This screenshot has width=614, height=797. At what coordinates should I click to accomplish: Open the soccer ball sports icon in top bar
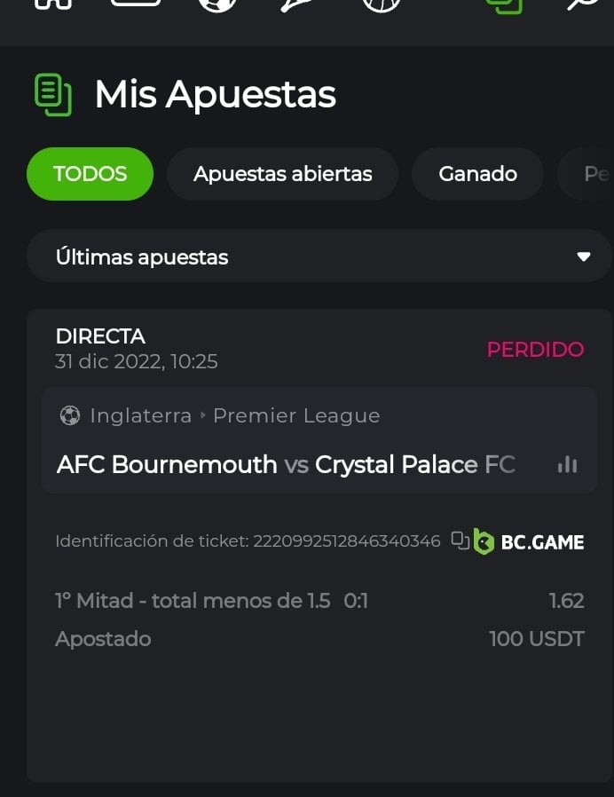pyautogui.click(x=217, y=4)
